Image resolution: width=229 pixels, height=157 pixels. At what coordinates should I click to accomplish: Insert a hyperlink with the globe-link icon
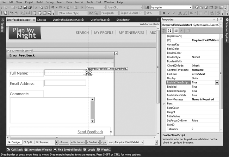pyautogui.click(x=212, y=13)
